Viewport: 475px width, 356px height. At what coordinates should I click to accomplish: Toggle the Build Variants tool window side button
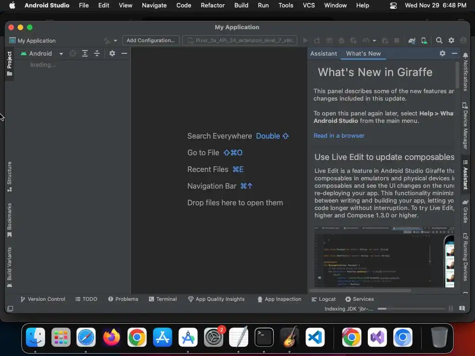click(x=9, y=267)
